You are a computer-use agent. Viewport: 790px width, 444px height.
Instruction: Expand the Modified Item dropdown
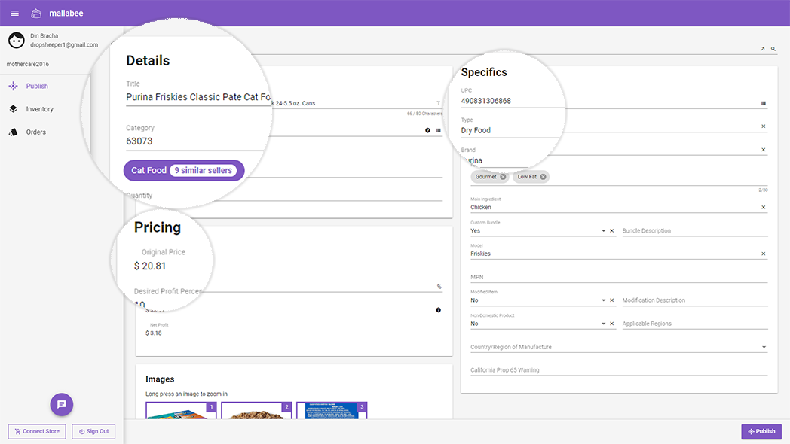coord(603,300)
